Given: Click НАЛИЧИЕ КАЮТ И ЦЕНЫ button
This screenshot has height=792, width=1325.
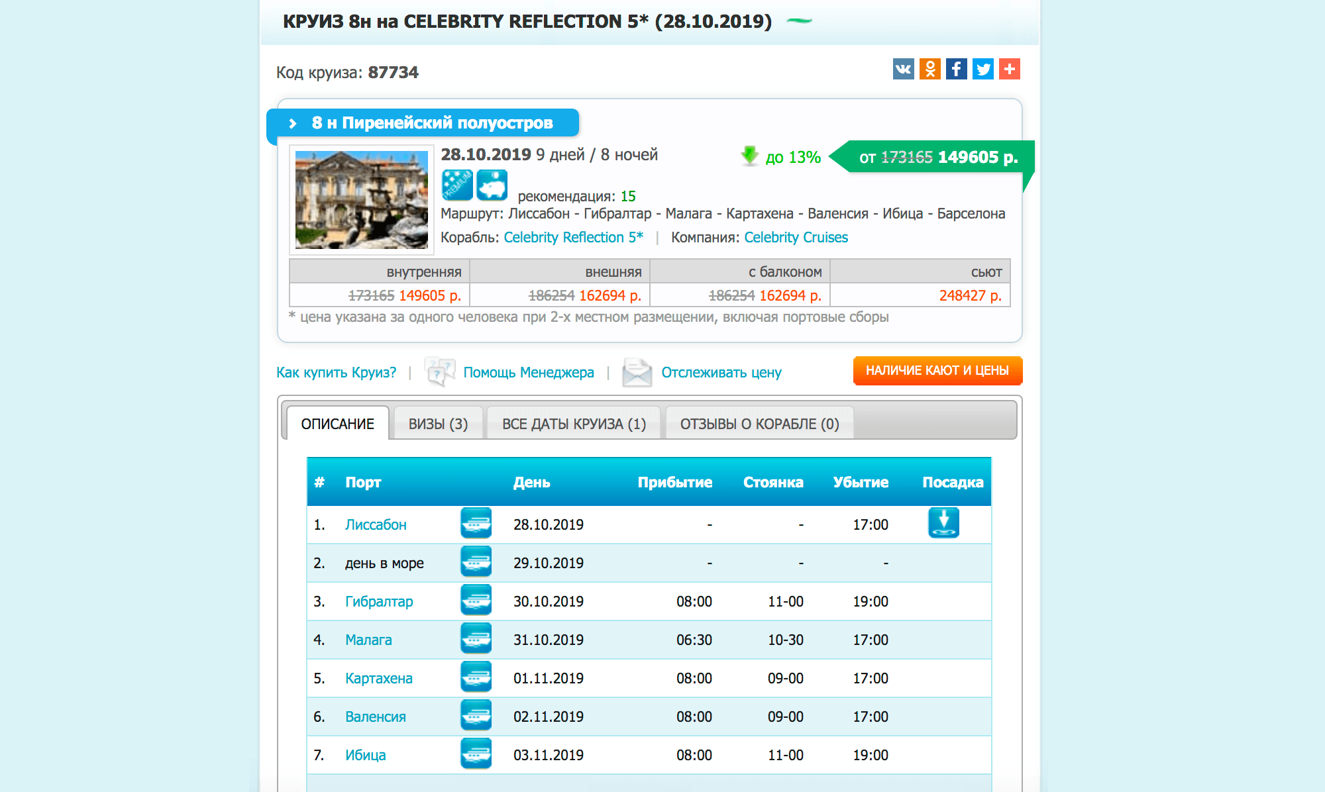Looking at the screenshot, I should (x=937, y=371).
